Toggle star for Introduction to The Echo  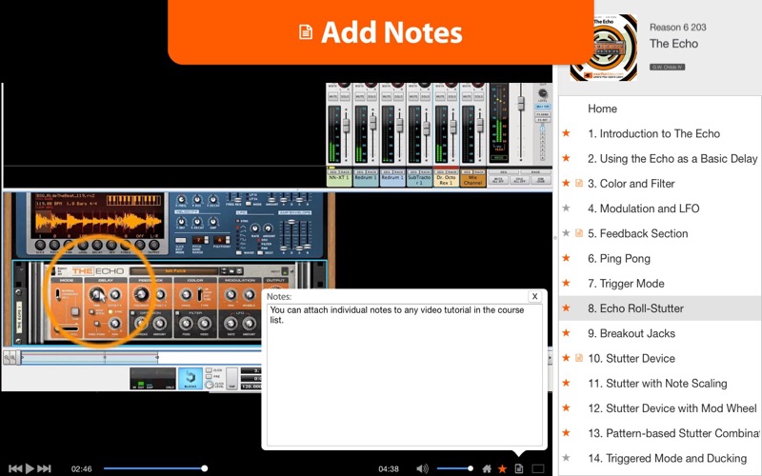[566, 133]
